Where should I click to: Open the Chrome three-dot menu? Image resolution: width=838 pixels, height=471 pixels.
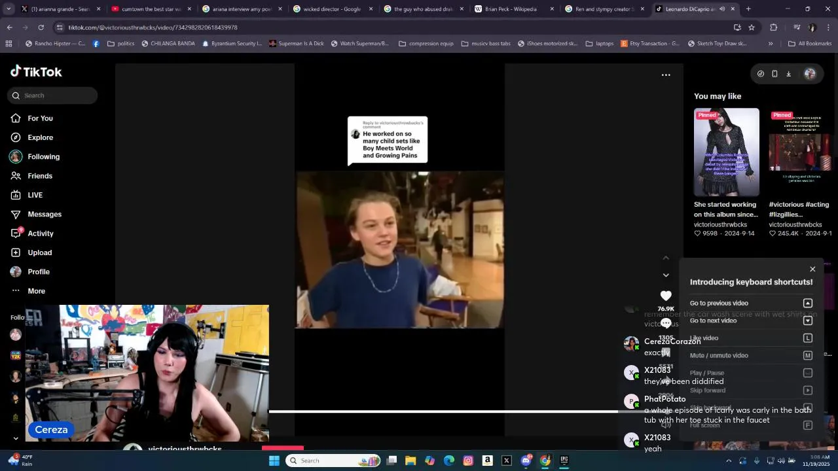point(829,27)
